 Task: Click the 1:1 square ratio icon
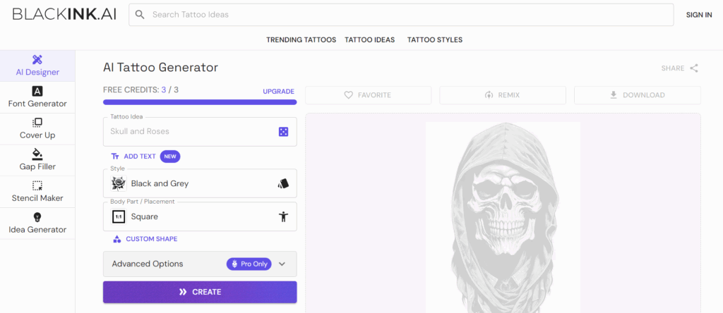point(119,216)
